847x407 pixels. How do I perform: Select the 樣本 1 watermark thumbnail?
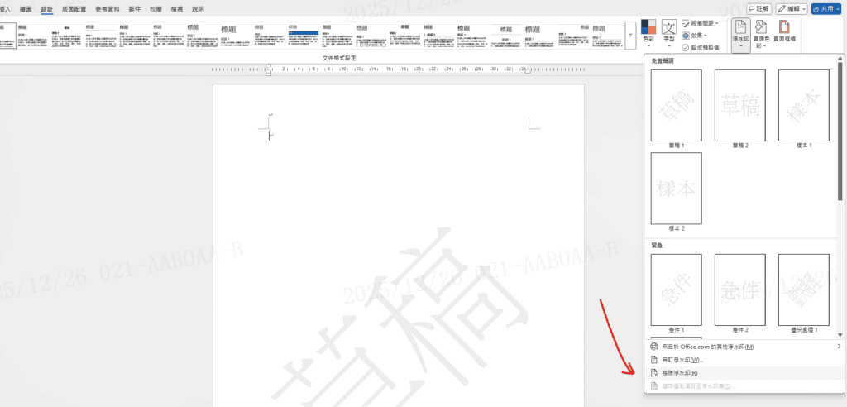click(803, 105)
